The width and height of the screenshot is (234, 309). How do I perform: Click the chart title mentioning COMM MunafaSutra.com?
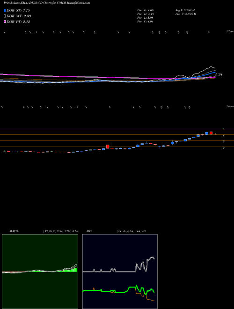[x=47, y=3]
